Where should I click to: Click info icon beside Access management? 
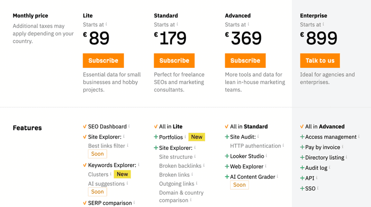(359, 137)
